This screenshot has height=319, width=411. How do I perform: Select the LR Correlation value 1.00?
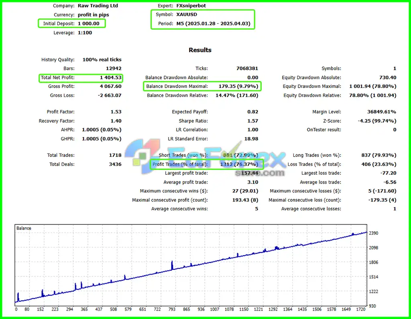click(x=253, y=130)
